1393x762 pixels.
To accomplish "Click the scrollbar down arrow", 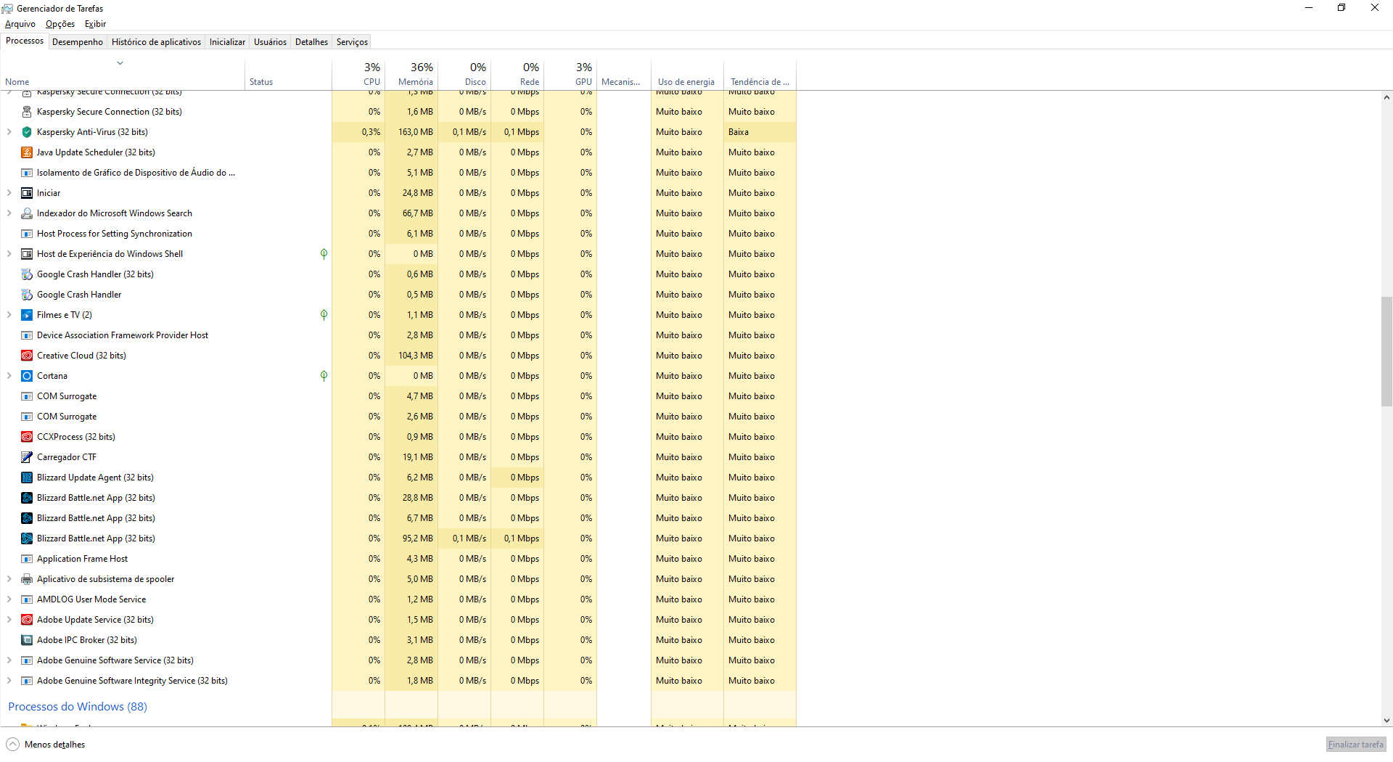I will pos(1386,721).
